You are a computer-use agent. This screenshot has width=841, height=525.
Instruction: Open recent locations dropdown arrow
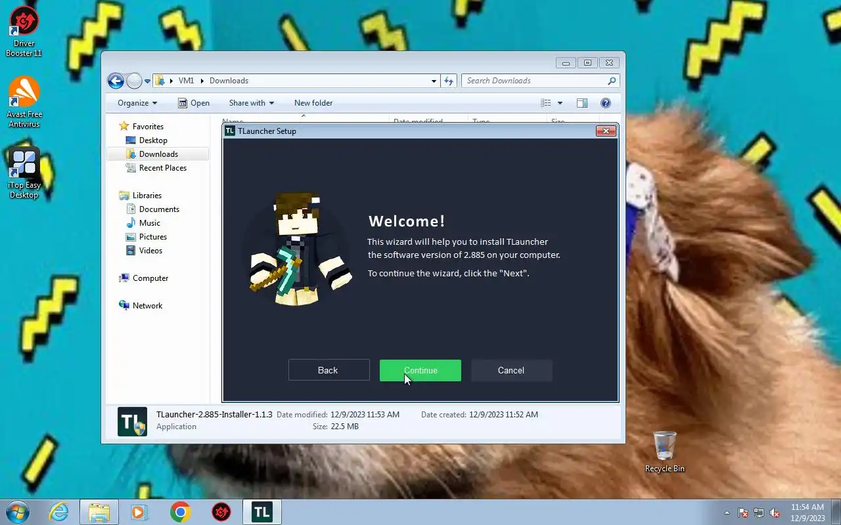pyautogui.click(x=148, y=81)
